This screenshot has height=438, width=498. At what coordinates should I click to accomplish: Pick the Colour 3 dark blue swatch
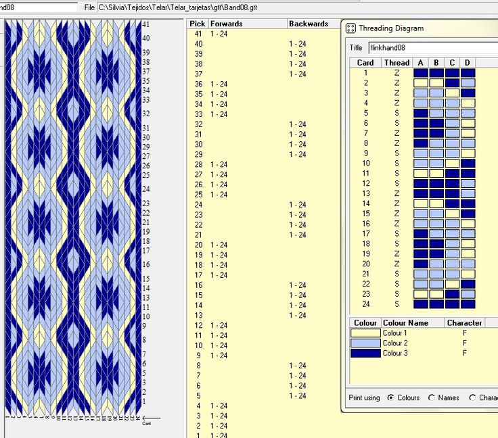365,353
